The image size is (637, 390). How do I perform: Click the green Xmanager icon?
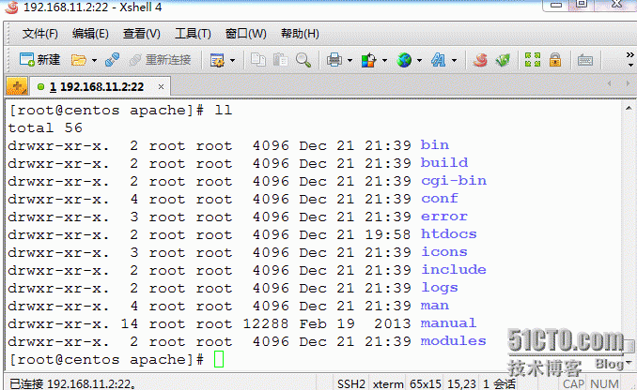pos(503,60)
